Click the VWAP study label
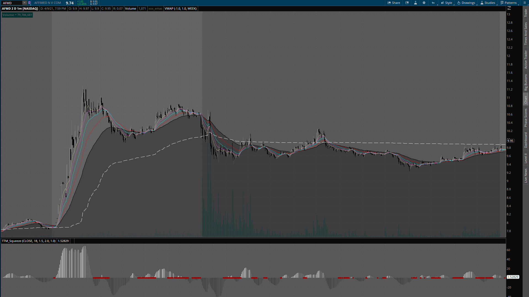This screenshot has height=297, width=529. click(180, 9)
